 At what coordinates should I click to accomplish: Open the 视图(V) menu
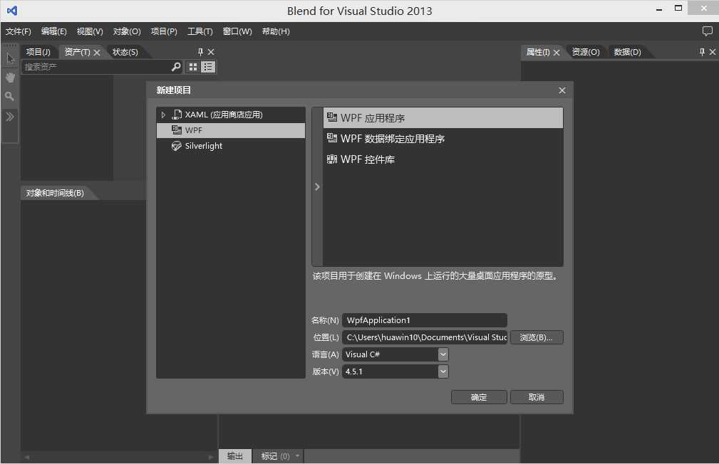[89, 31]
